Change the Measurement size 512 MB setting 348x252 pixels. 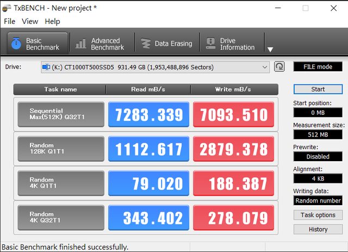click(x=318, y=134)
